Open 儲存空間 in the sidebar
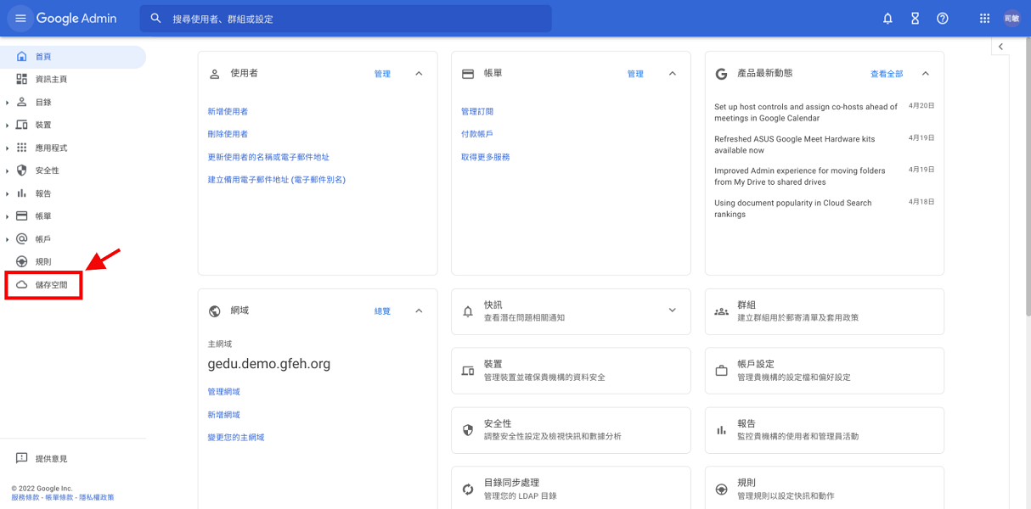The image size is (1031, 509). tap(73, 285)
